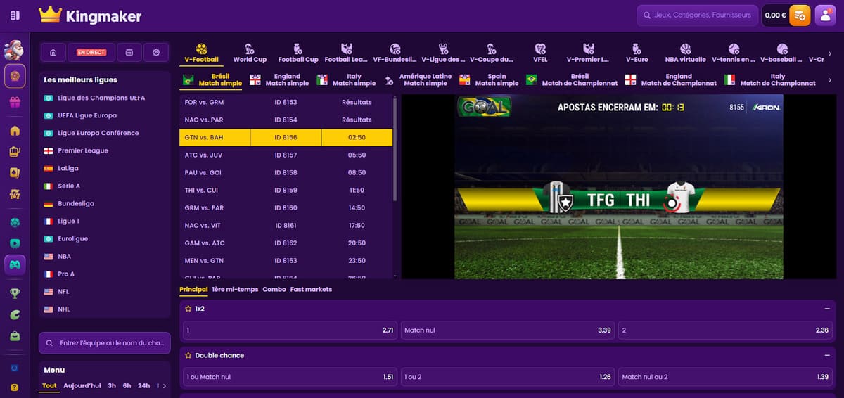Open the question mark help icon
Viewport: 844px width, 398px height.
pos(15,387)
